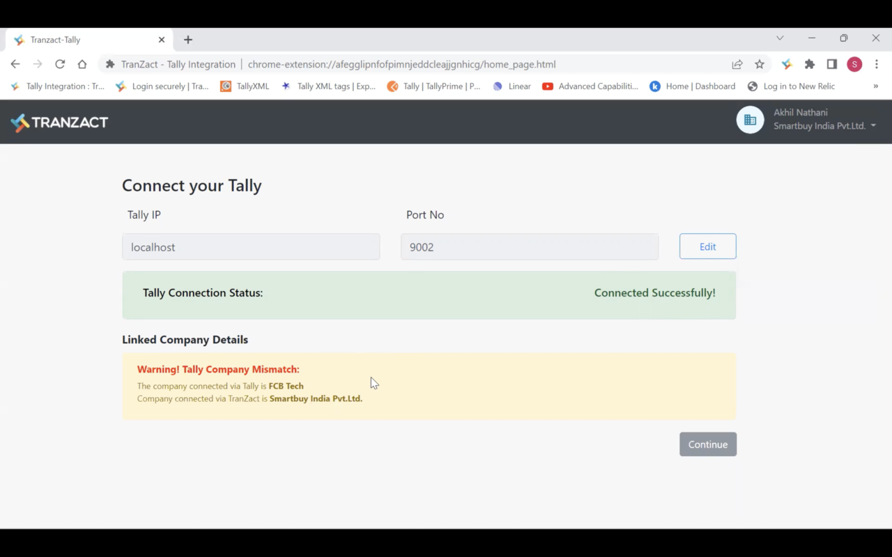The image size is (892, 557).
Task: Open Tally XML tags bookmark
Action: coord(328,86)
